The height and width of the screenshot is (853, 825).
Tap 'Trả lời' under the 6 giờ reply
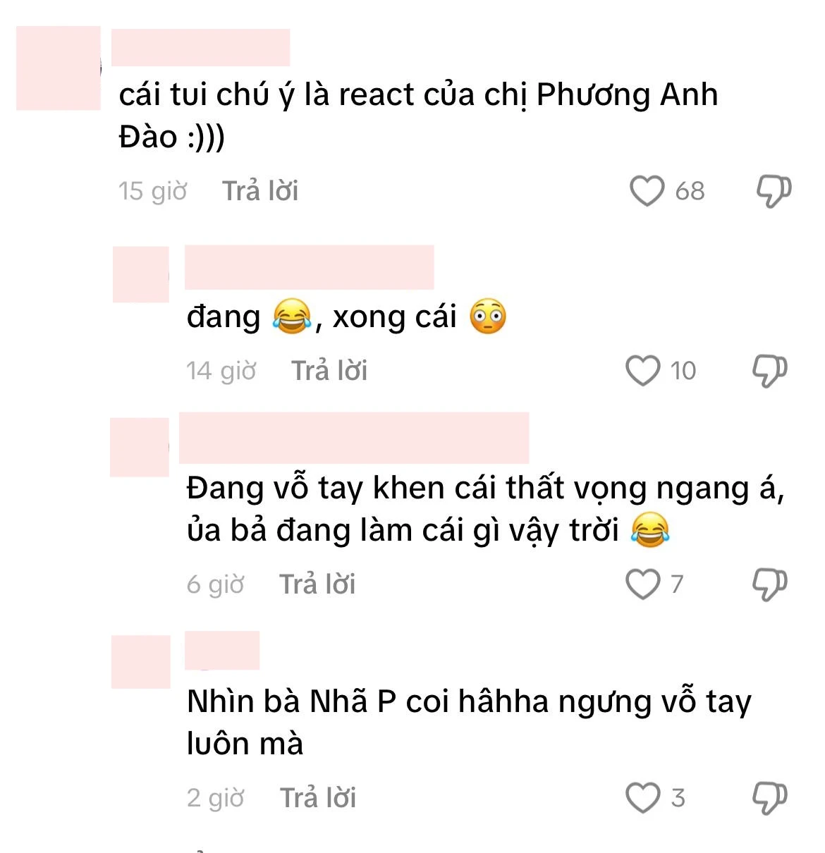point(317,584)
